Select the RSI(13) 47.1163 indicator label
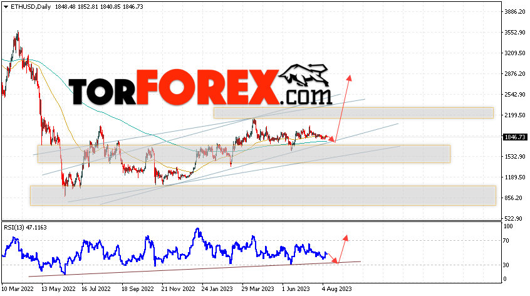530x296 pixels. pyautogui.click(x=25, y=227)
